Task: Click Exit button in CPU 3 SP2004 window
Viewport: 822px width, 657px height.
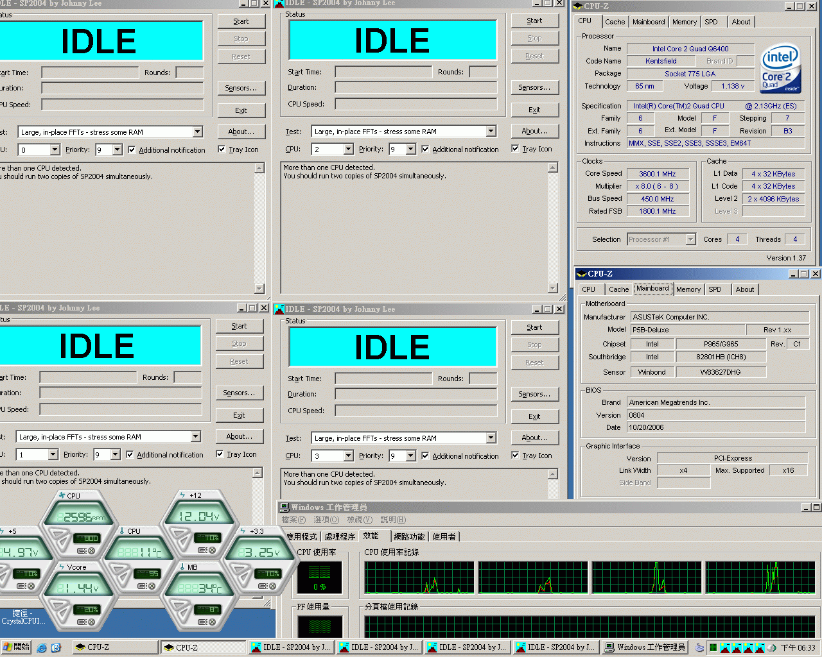Action: [x=534, y=416]
